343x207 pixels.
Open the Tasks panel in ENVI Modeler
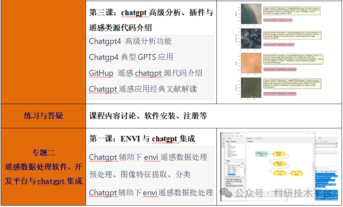point(228,161)
